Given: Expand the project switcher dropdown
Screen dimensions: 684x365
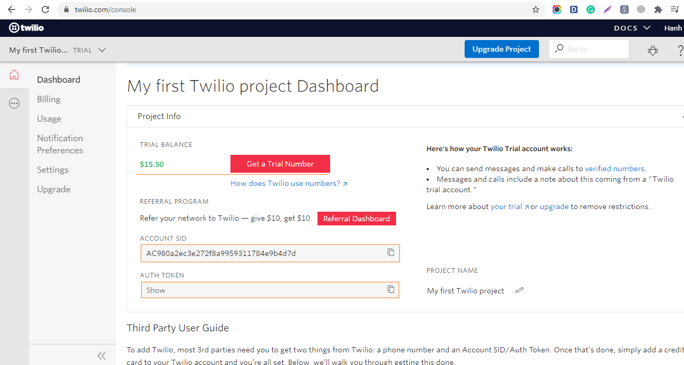Looking at the screenshot, I should (x=102, y=50).
